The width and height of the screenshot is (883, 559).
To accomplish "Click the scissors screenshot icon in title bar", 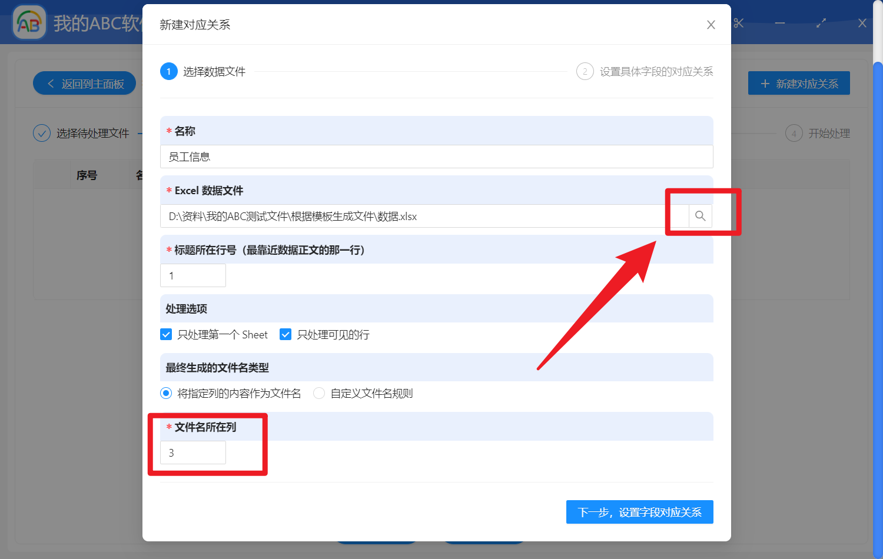I will (738, 23).
